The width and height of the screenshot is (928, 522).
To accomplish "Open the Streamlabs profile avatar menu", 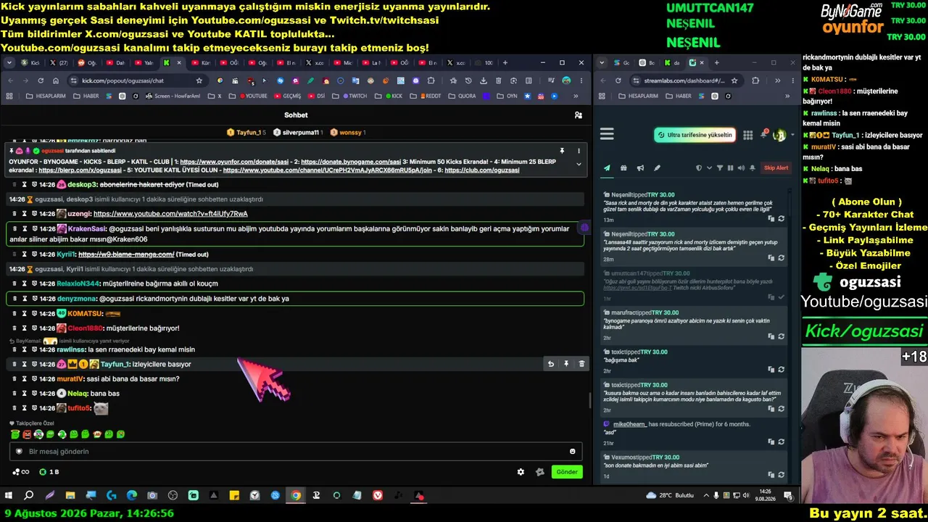I will click(780, 135).
